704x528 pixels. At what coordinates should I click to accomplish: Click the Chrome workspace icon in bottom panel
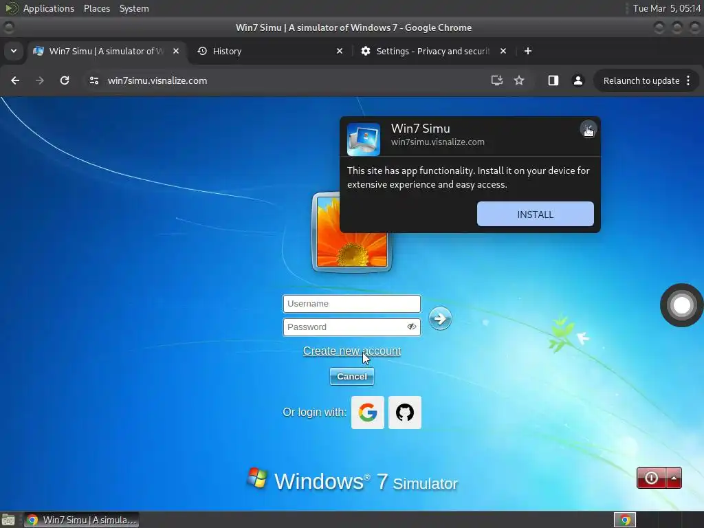click(x=625, y=520)
